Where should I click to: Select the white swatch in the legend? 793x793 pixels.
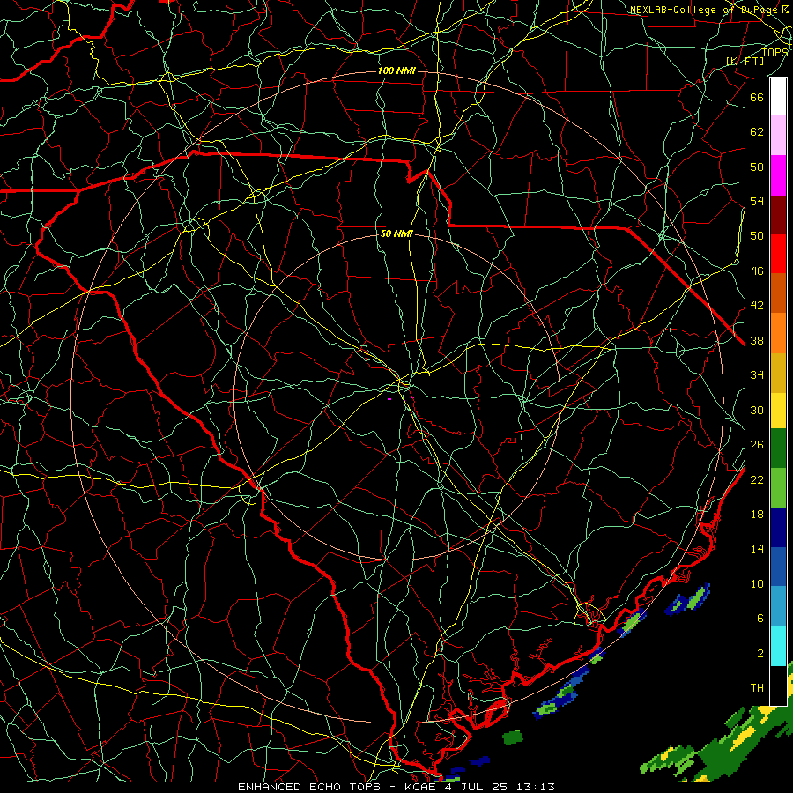tap(778, 97)
